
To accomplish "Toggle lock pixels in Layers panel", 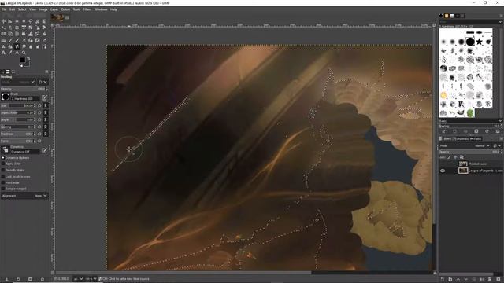I will point(449,157).
